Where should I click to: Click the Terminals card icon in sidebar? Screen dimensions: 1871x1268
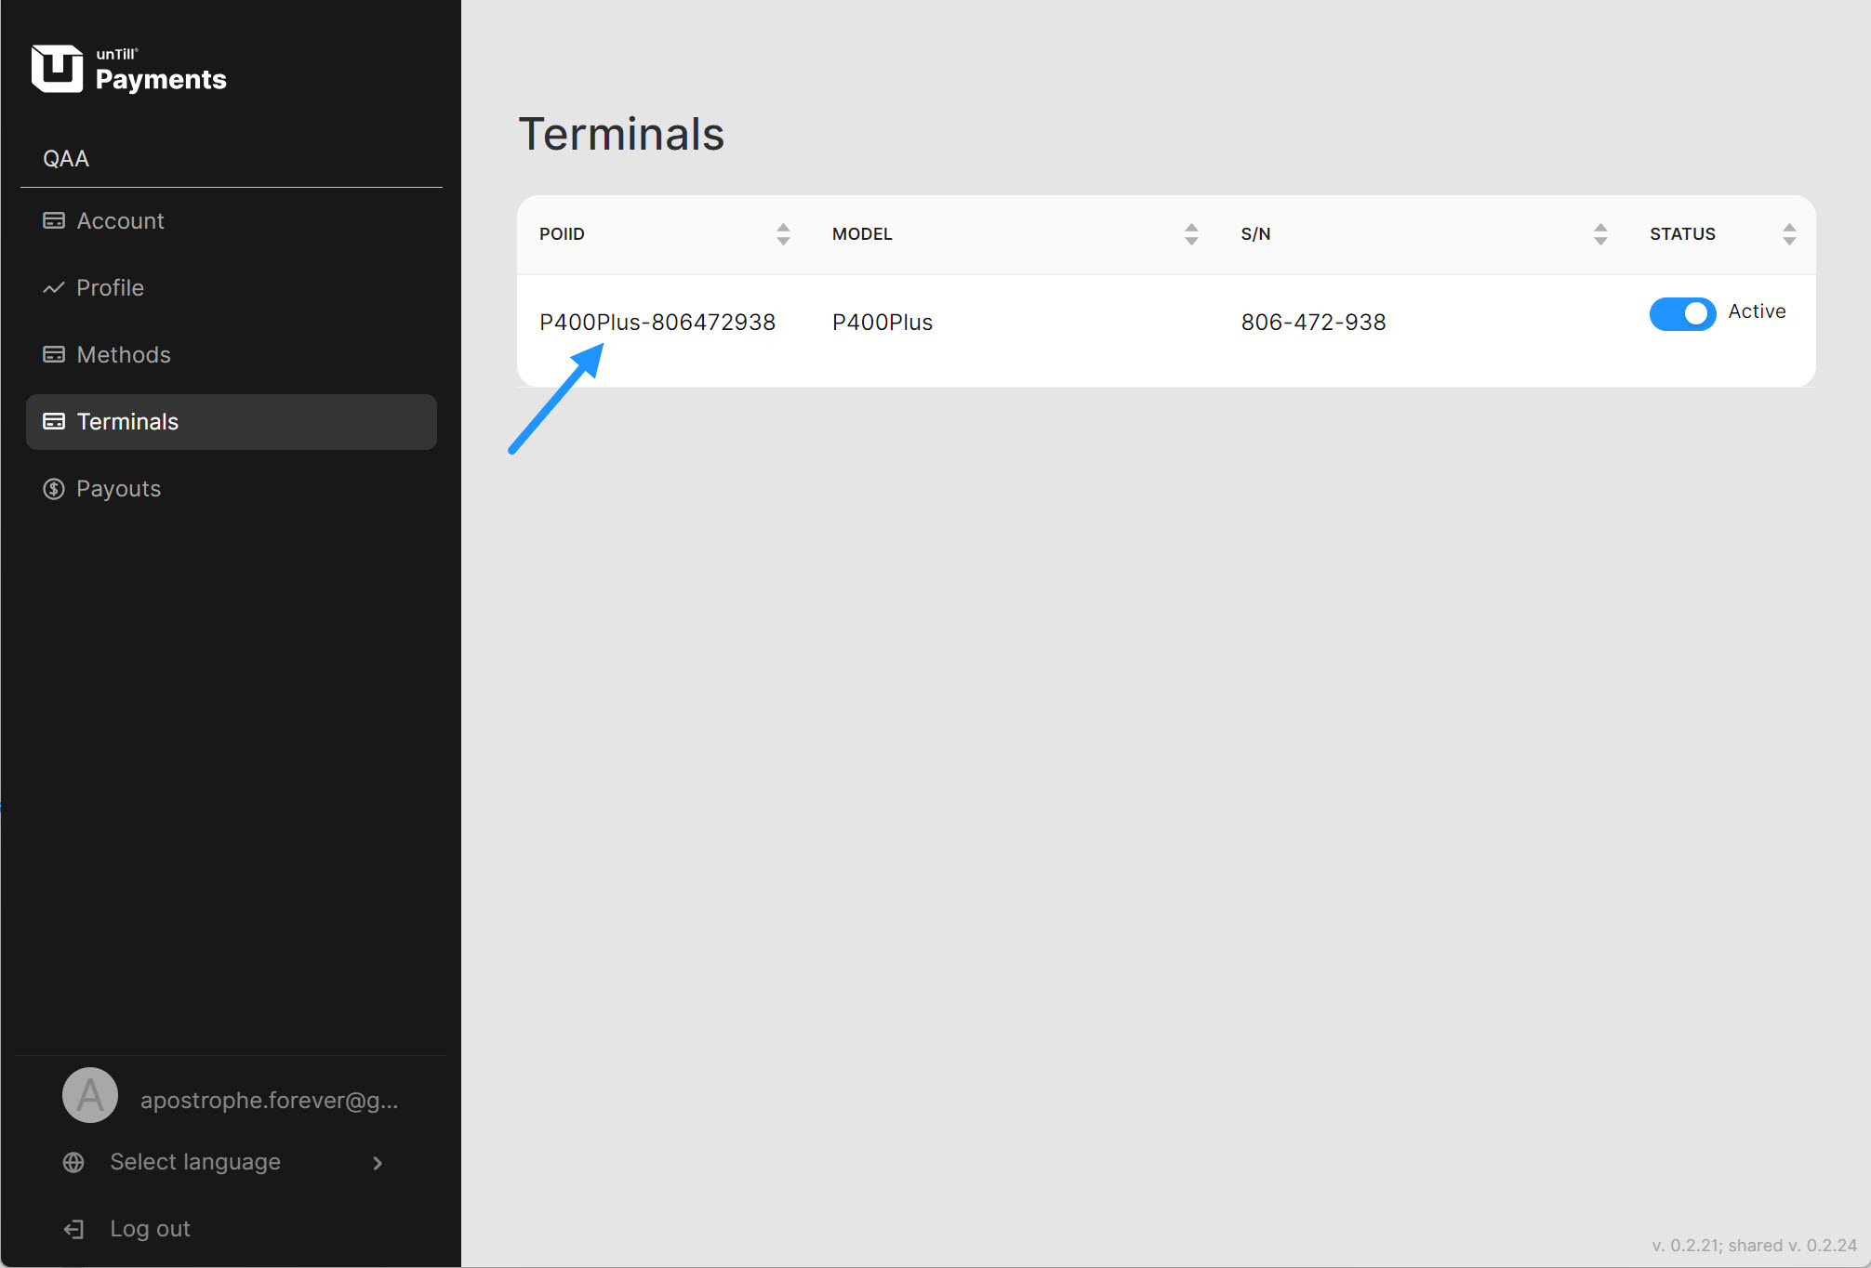54,421
